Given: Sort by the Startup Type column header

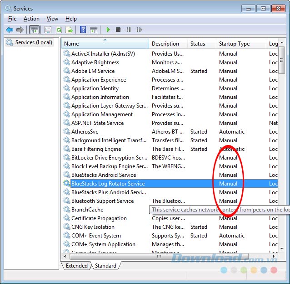Looking at the screenshot, I should 241,44.
